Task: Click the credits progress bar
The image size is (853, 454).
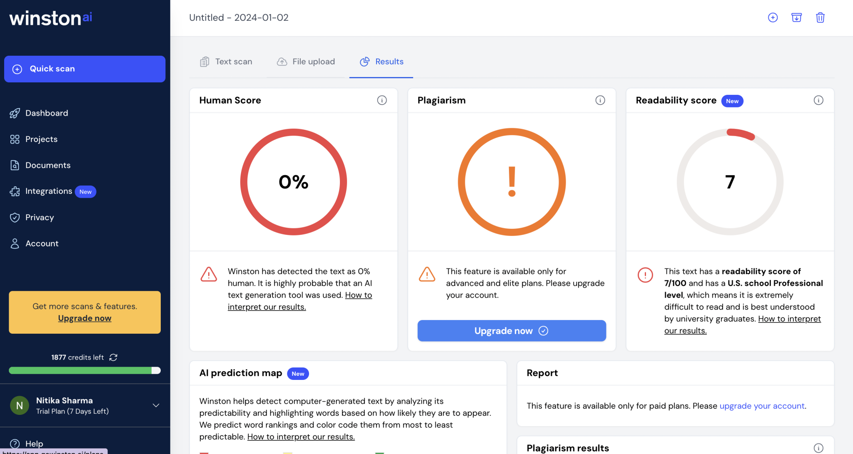Action: click(x=85, y=370)
